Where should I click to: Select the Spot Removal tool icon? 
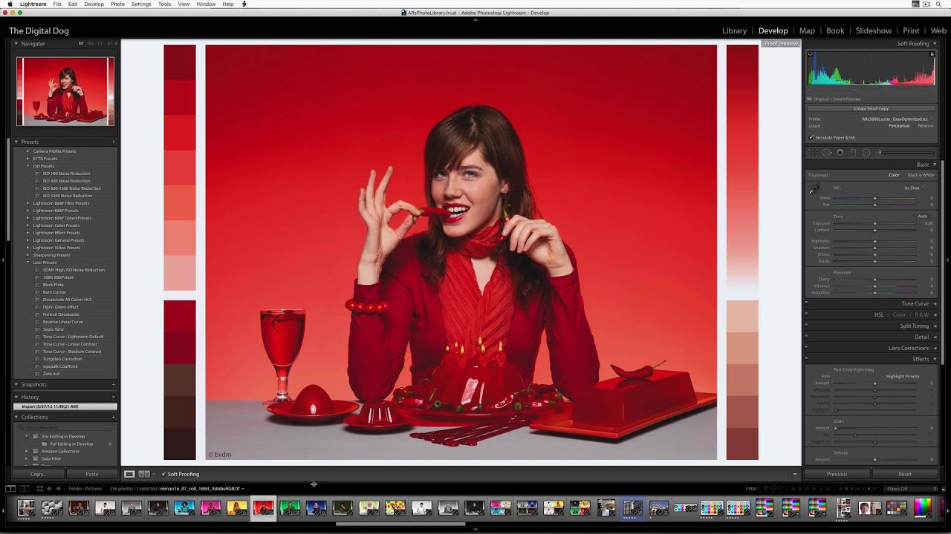tap(826, 153)
